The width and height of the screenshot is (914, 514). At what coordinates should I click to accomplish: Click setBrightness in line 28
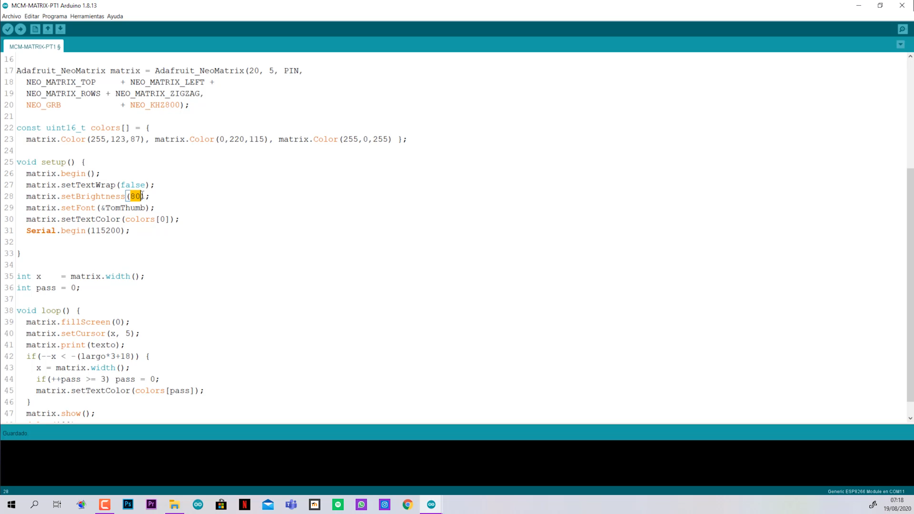(93, 197)
